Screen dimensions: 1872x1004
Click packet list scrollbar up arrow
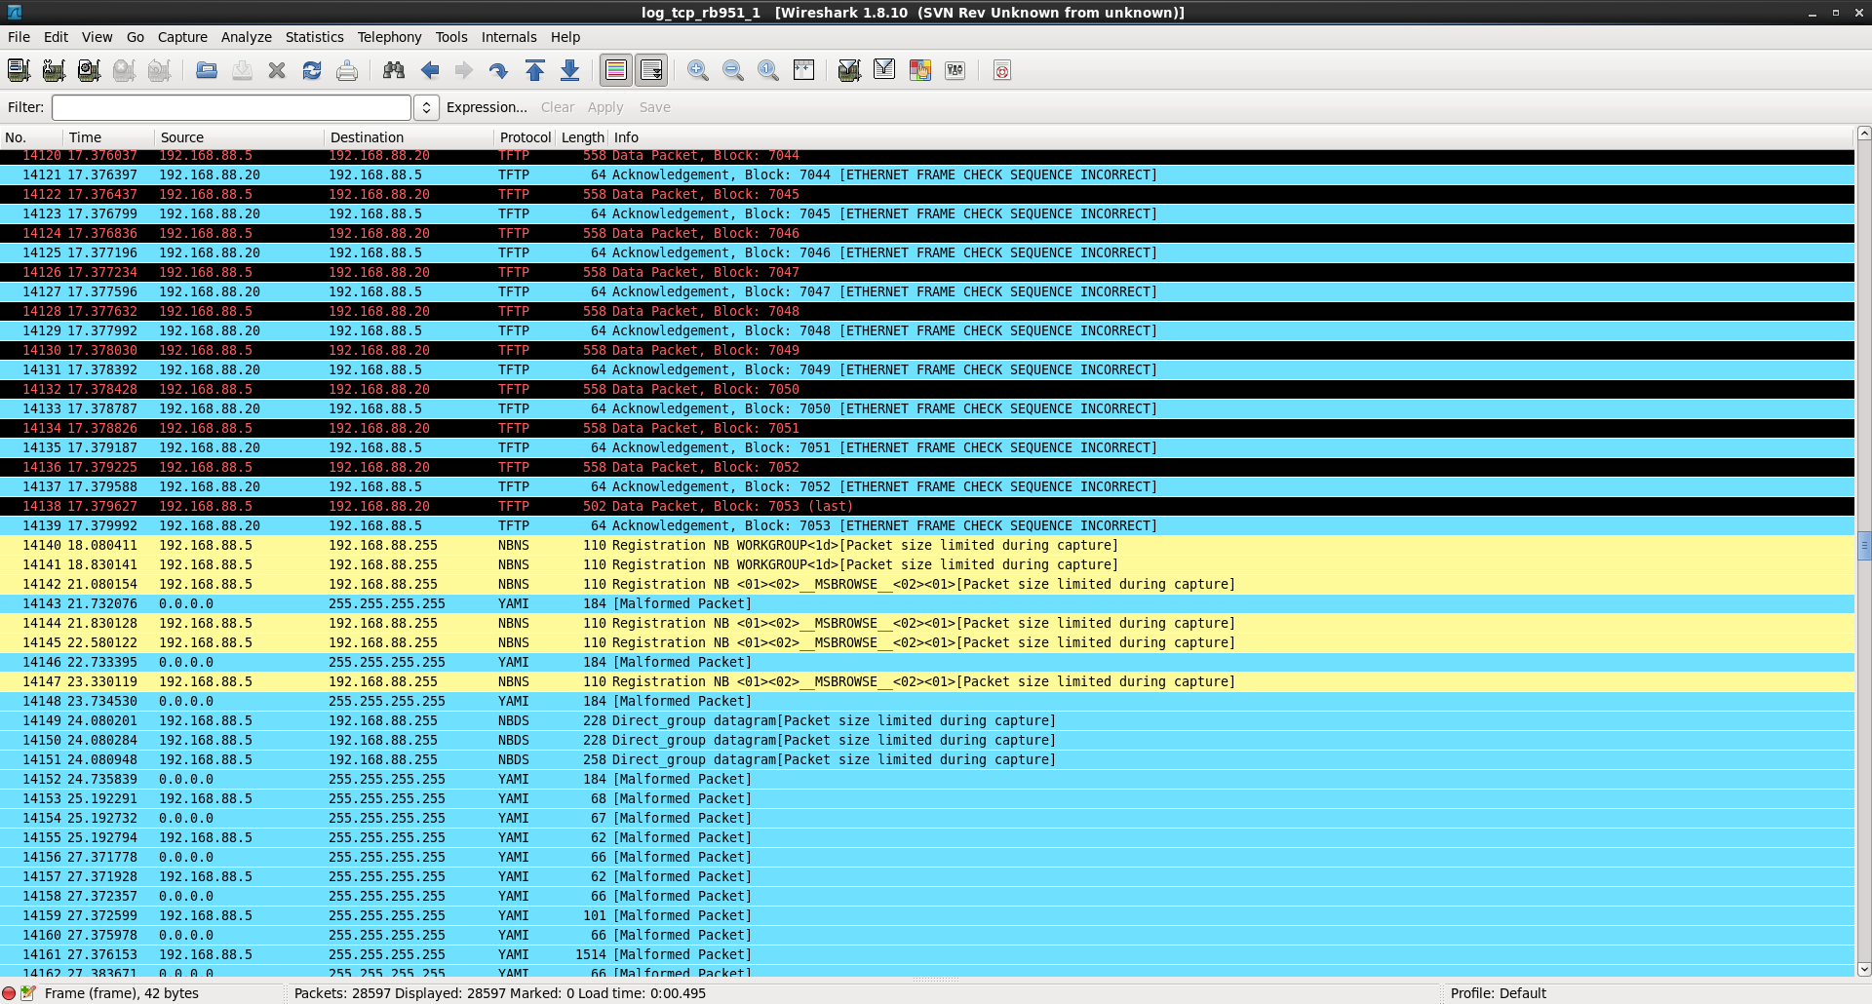click(1864, 134)
